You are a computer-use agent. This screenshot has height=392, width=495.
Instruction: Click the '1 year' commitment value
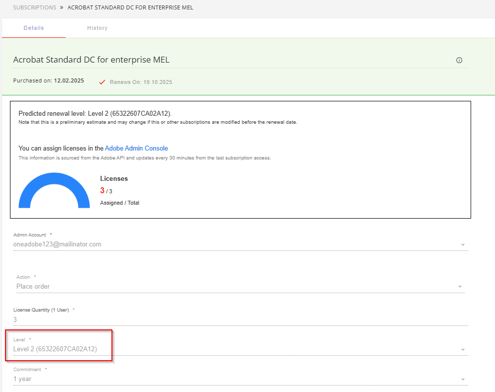(22, 379)
